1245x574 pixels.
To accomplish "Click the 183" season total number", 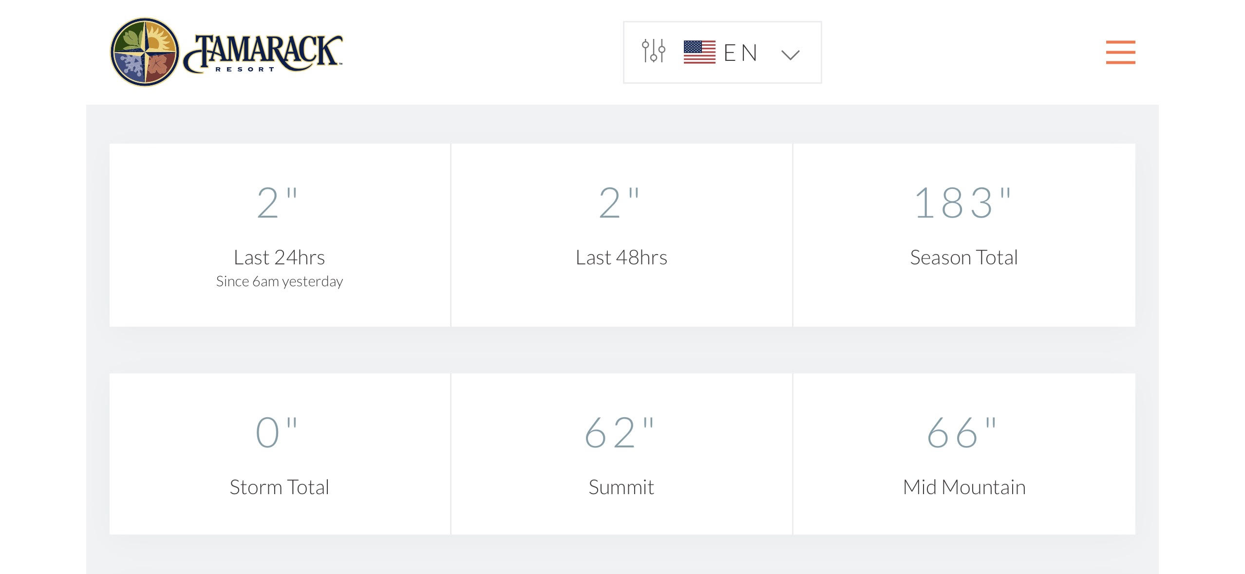I will click(x=962, y=203).
